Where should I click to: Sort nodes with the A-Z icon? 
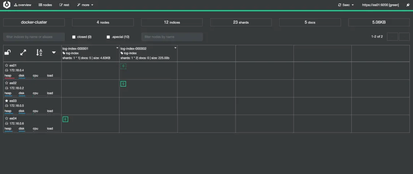tap(39, 52)
